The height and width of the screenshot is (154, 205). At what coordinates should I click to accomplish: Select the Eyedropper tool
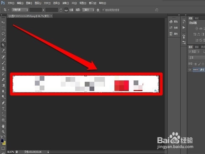pos(3,51)
